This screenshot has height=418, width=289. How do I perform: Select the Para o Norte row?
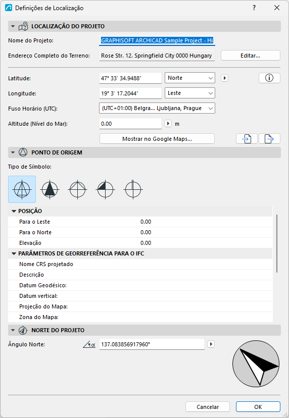coord(140,232)
